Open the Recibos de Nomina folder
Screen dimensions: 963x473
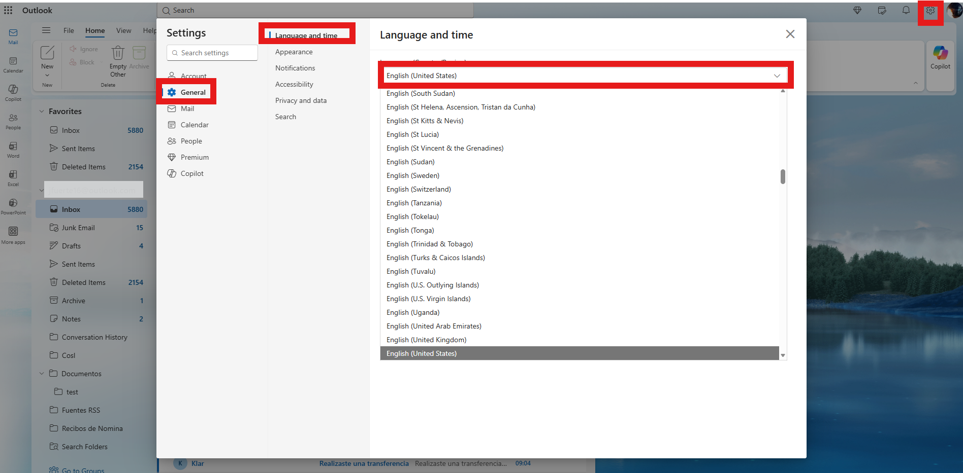(x=91, y=428)
